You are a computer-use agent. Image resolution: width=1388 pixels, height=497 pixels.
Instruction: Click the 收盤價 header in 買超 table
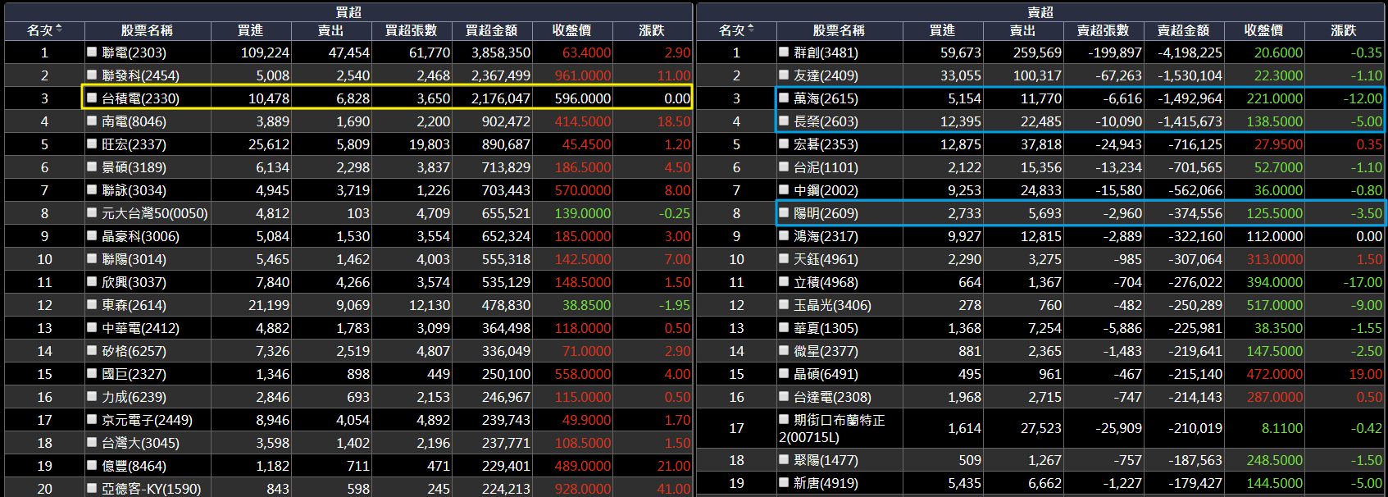pos(571,30)
